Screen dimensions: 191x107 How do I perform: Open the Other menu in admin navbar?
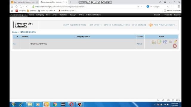click(81, 15)
